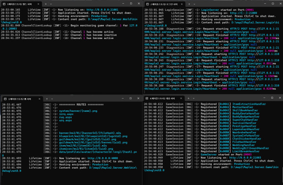
Task: Open a new tab in the World server terminal
Action: [46, 4]
